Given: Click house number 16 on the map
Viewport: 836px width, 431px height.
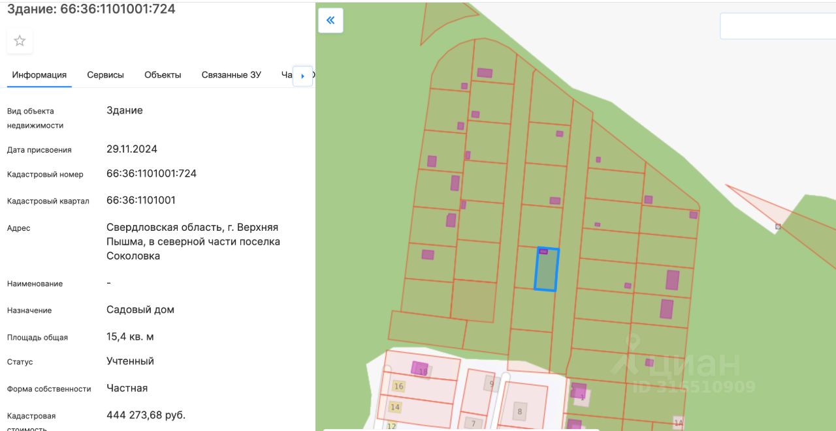Looking at the screenshot, I should pyautogui.click(x=399, y=387).
